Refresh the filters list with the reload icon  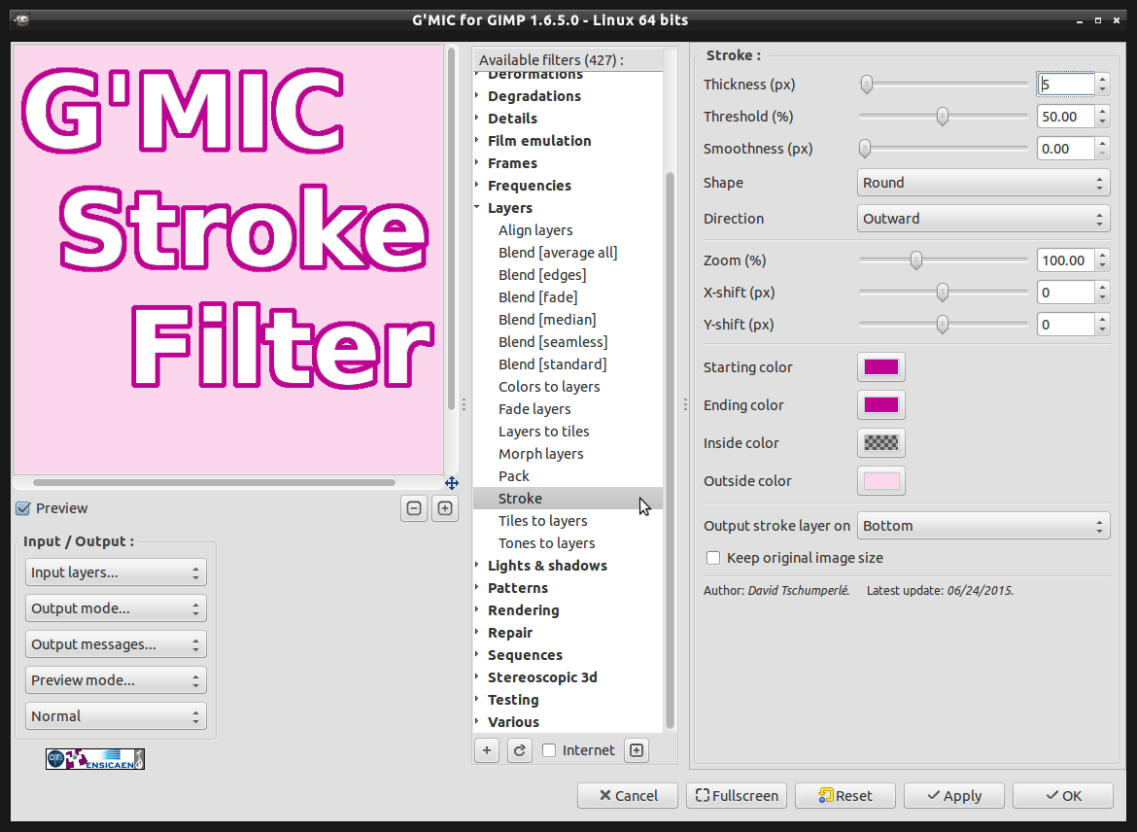tap(519, 750)
